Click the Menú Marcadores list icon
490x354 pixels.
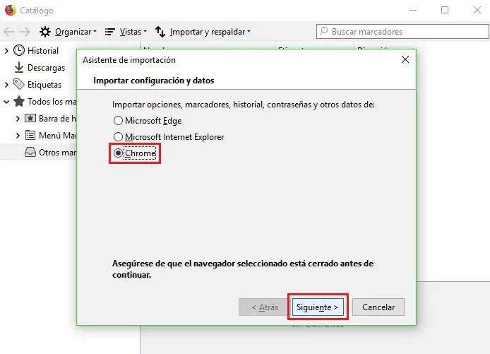click(x=30, y=135)
